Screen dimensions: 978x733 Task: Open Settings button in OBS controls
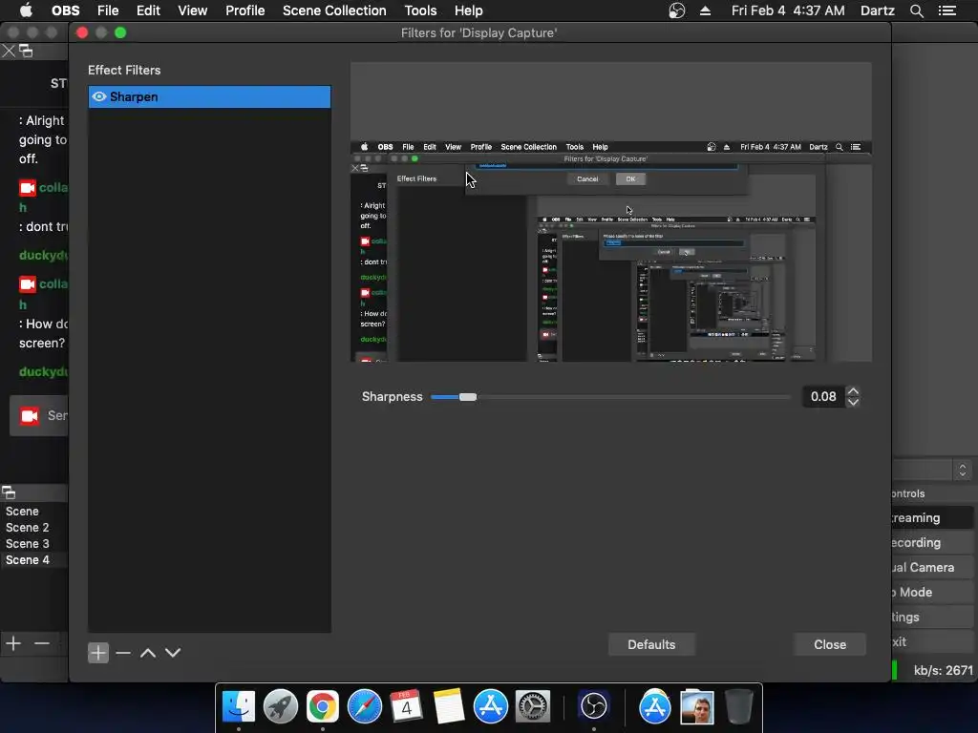point(932,618)
